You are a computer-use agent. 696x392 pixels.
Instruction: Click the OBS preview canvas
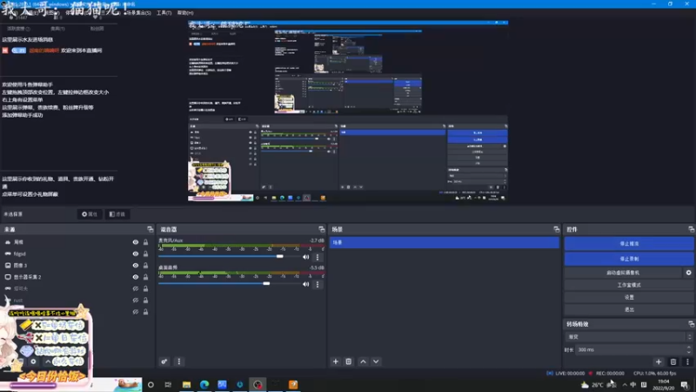[348, 111]
